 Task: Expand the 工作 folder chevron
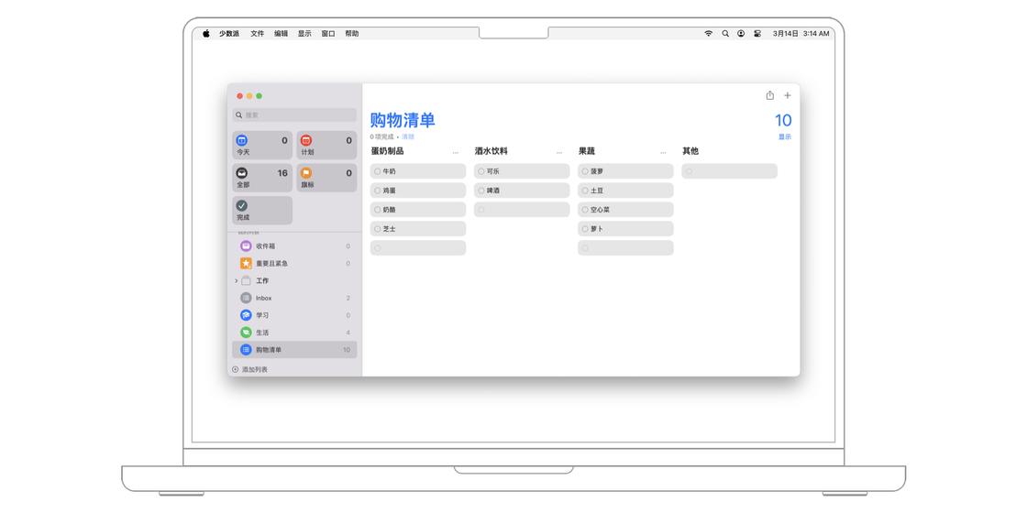236,280
